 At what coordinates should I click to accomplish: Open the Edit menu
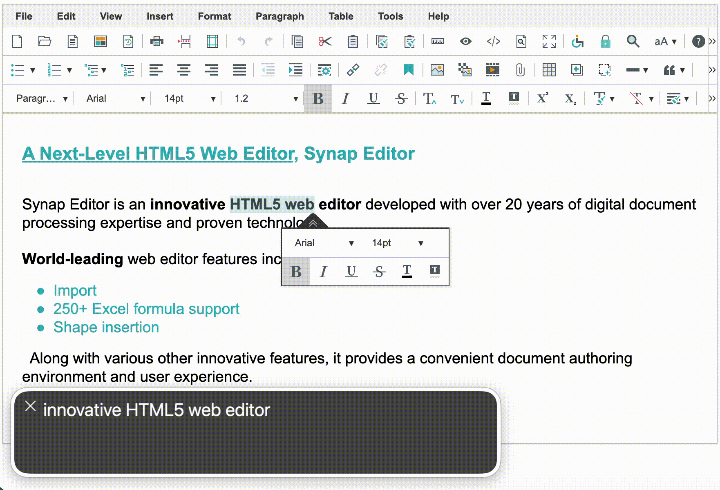(x=66, y=16)
